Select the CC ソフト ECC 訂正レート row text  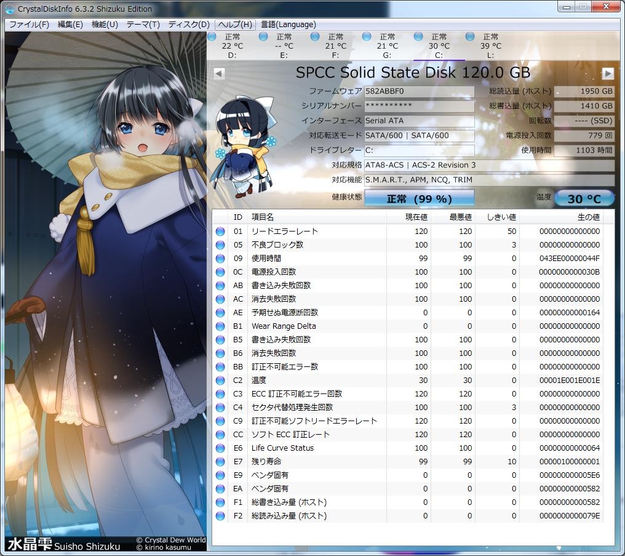click(x=290, y=435)
